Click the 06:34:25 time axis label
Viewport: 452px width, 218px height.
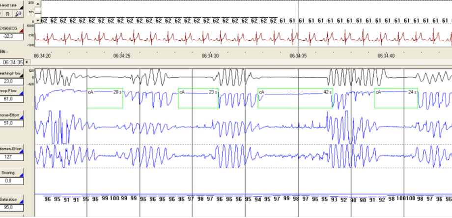[122, 56]
